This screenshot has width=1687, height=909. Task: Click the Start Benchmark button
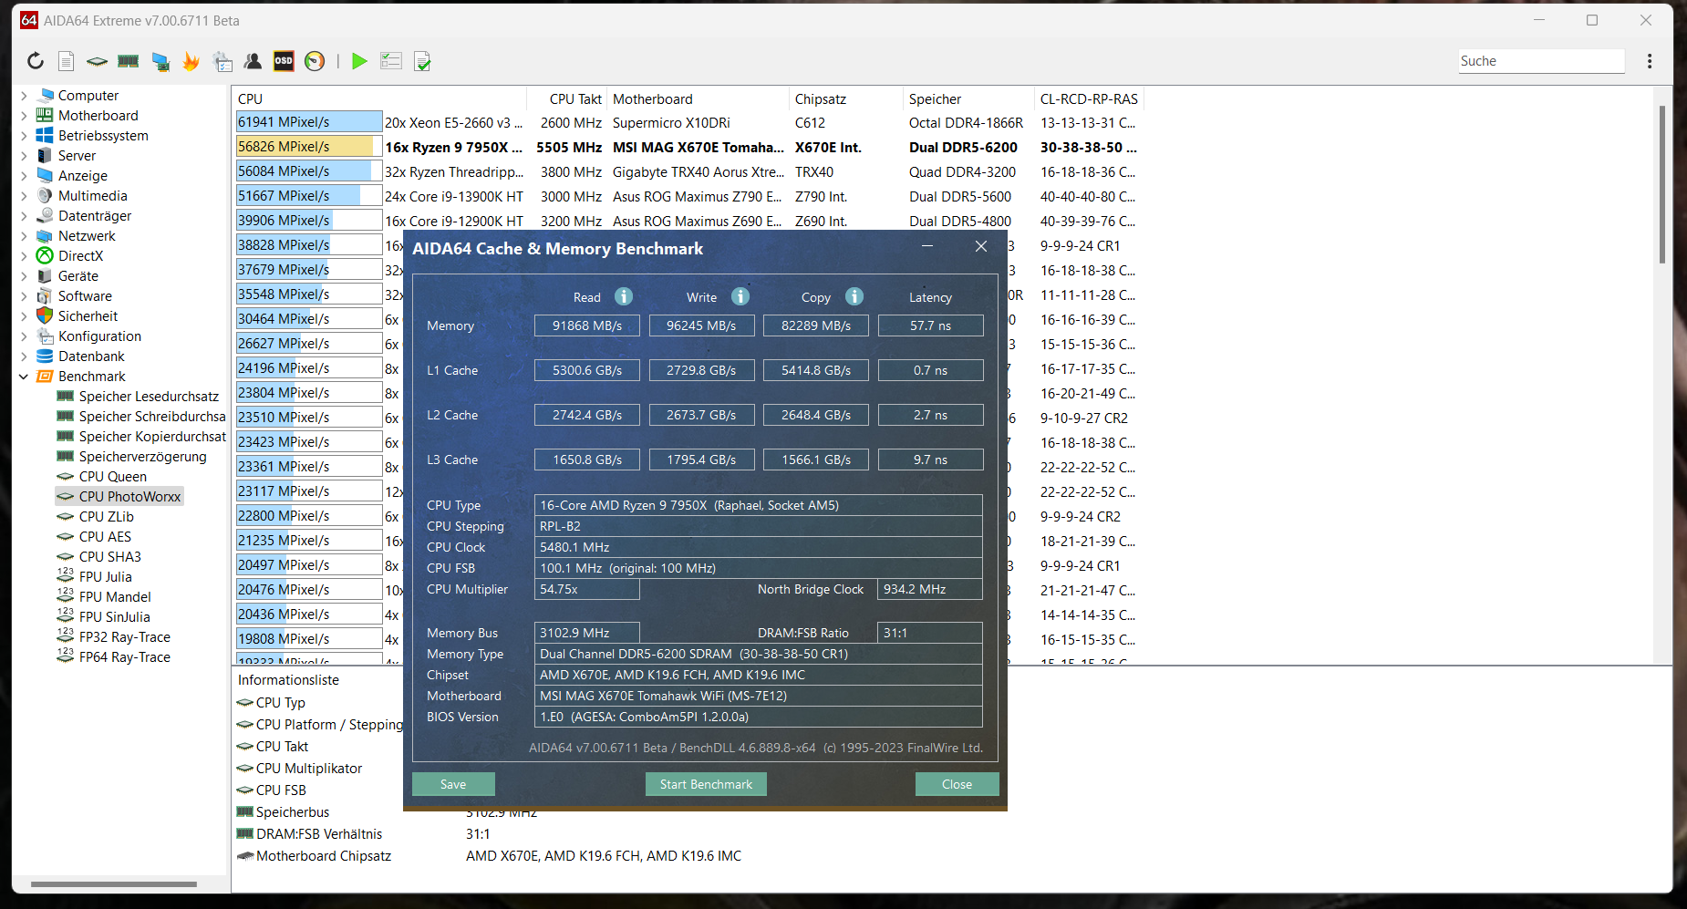tap(706, 784)
